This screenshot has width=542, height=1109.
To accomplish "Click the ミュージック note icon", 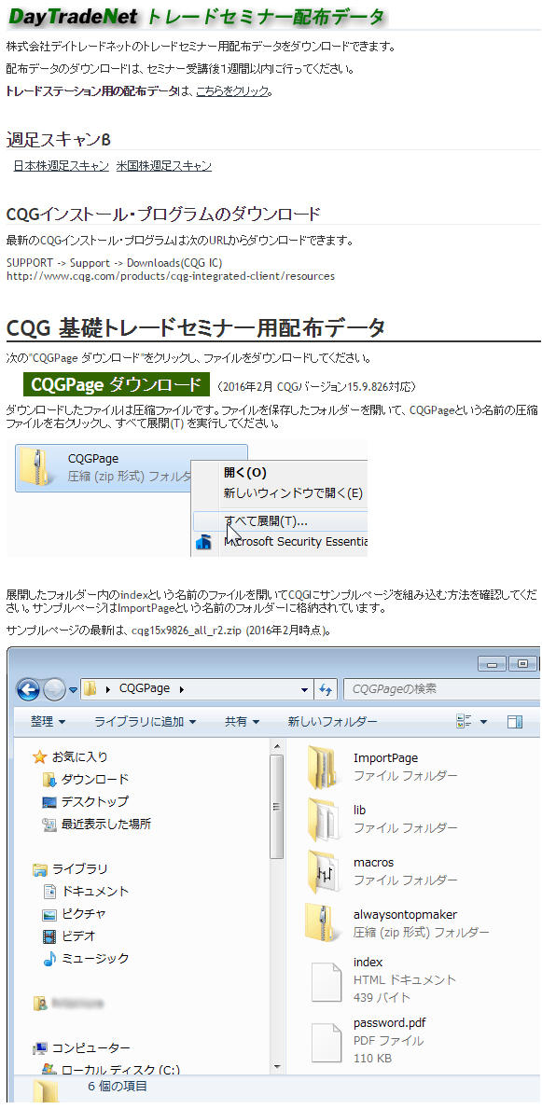I will click(x=49, y=959).
